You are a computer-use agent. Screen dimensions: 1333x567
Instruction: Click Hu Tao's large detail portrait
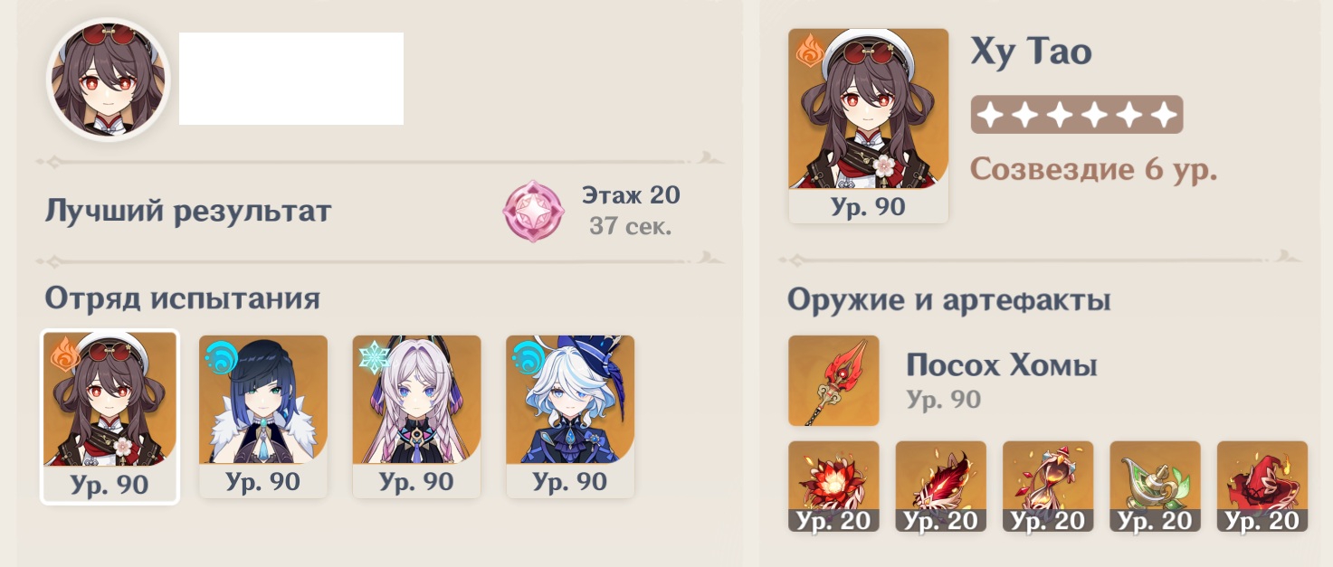pyautogui.click(x=869, y=125)
